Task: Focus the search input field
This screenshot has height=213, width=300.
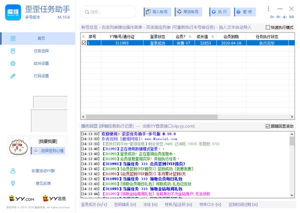Action: tap(108, 12)
